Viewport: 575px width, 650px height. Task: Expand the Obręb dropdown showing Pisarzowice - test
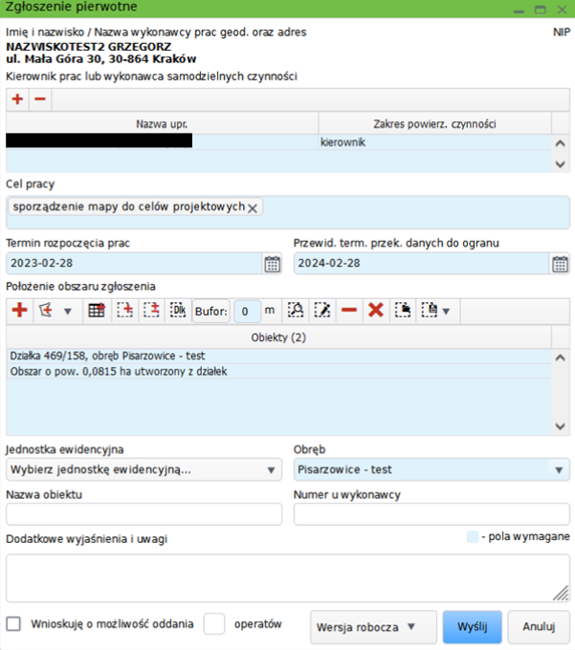pyautogui.click(x=431, y=469)
